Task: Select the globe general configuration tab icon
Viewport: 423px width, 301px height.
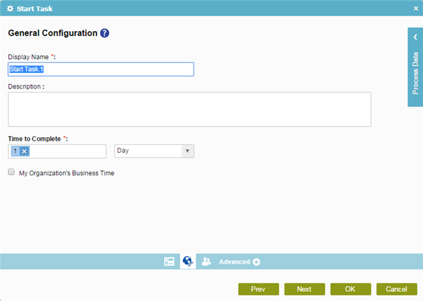Action: [187, 261]
